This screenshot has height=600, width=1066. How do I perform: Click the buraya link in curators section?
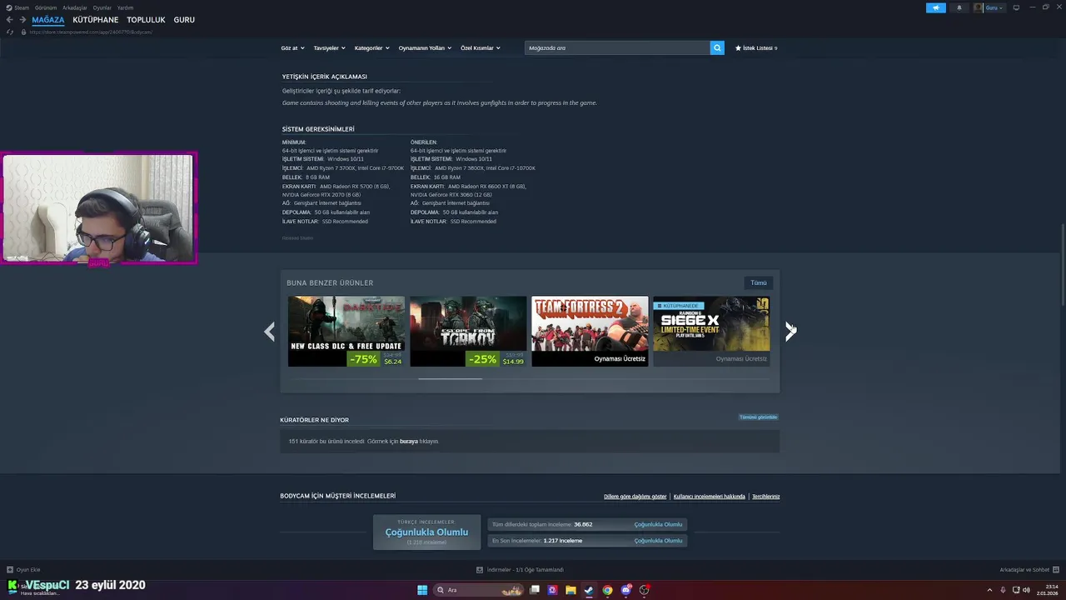click(x=409, y=441)
